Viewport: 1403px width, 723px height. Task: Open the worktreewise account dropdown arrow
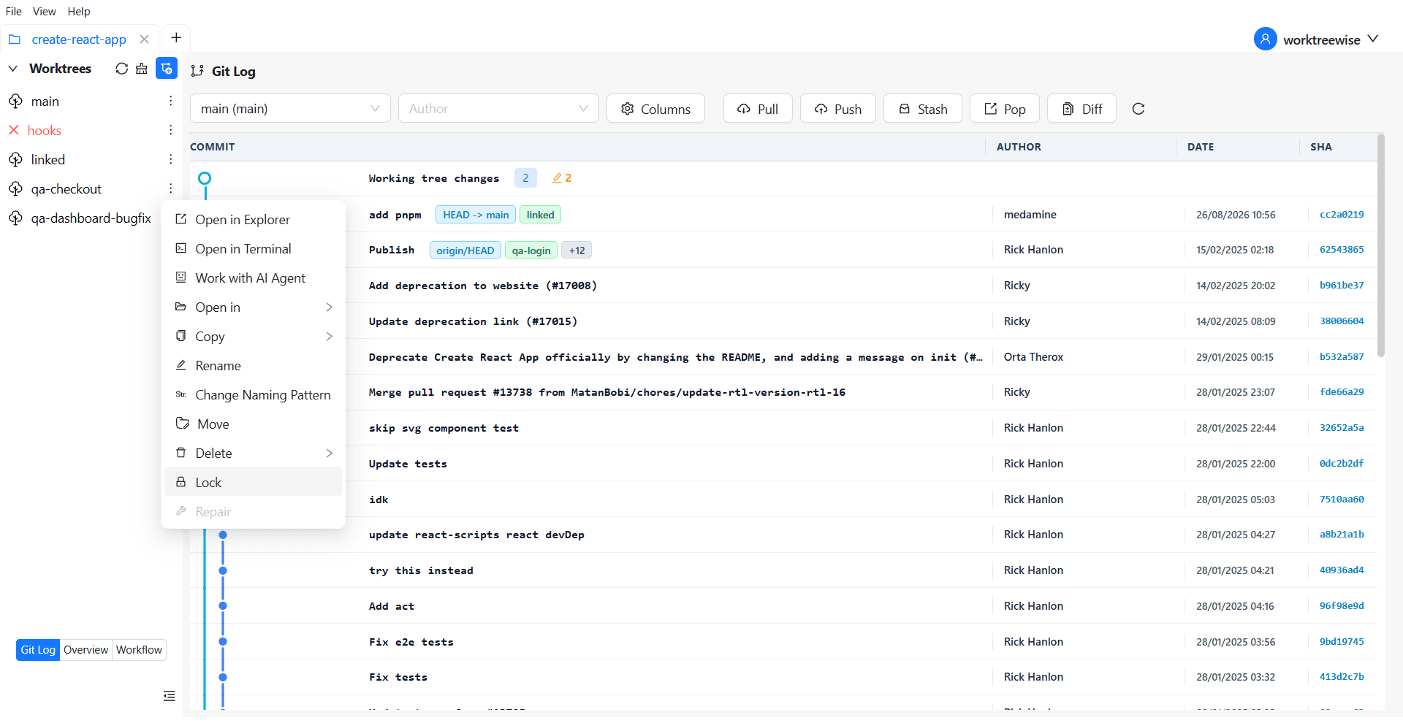[x=1373, y=39]
